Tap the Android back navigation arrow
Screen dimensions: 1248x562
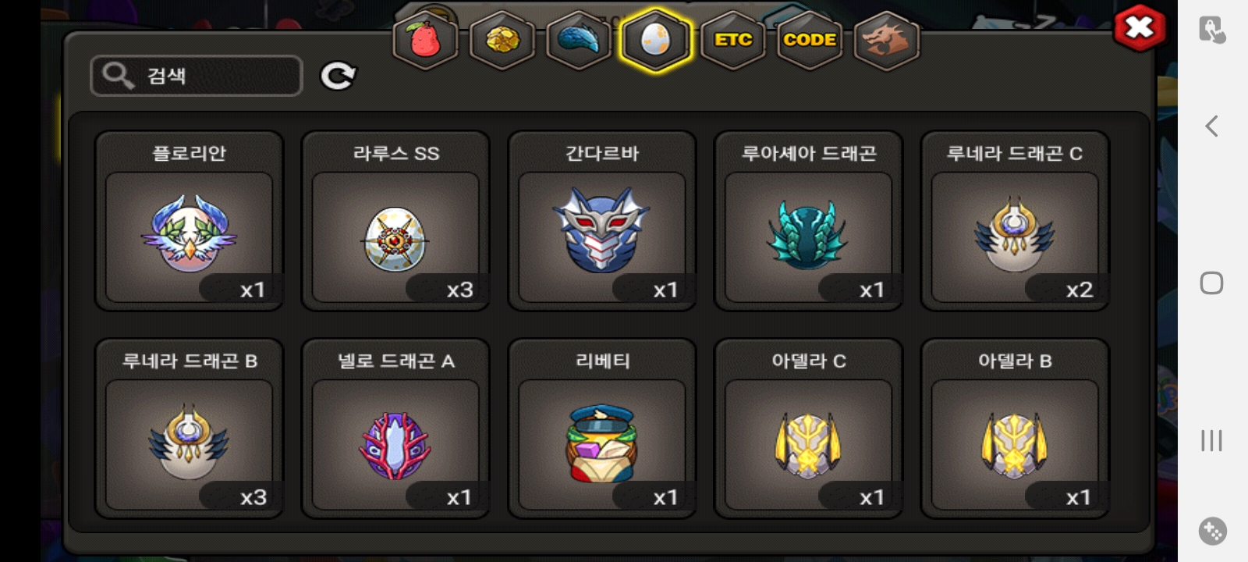pos(1211,126)
